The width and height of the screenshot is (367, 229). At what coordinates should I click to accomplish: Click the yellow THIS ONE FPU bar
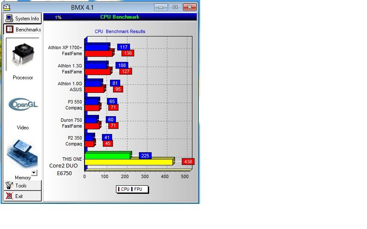pyautogui.click(x=129, y=162)
